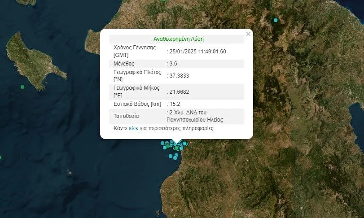Viewport: 364px width, 218px height.
Task: Click the focal depth value 15.2
Action: click(174, 104)
